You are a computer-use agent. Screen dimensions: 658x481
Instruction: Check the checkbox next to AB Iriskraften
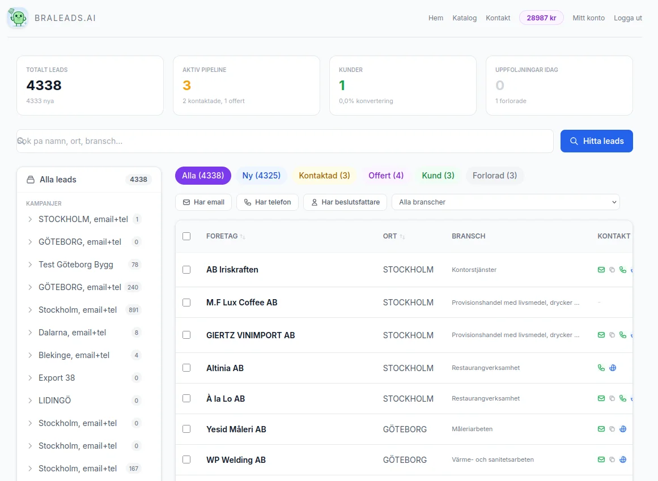click(186, 270)
